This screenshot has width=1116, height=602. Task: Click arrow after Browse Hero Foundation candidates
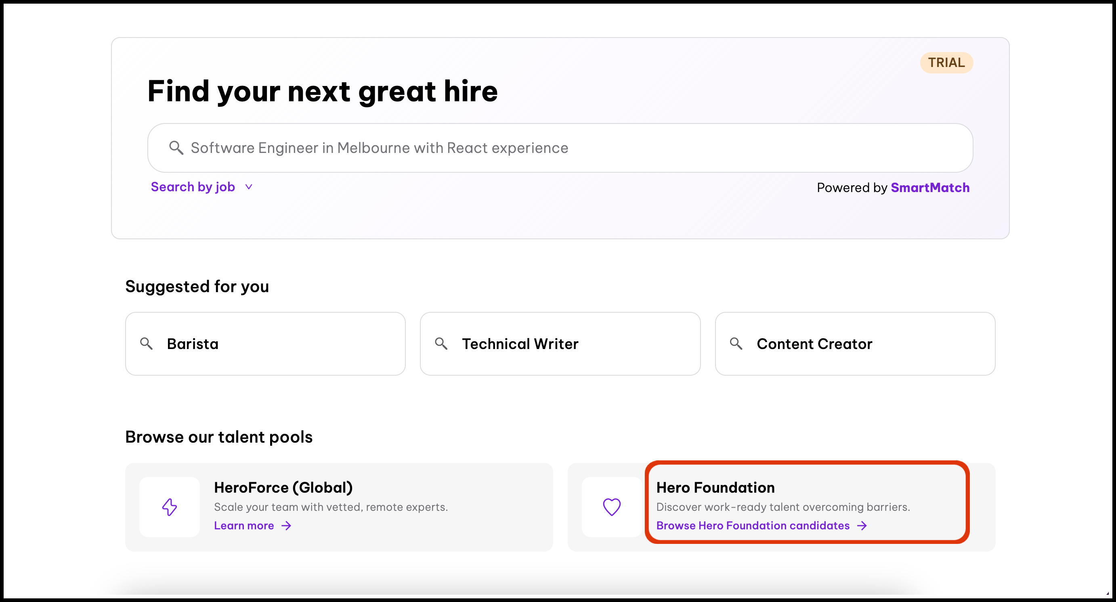[862, 526]
